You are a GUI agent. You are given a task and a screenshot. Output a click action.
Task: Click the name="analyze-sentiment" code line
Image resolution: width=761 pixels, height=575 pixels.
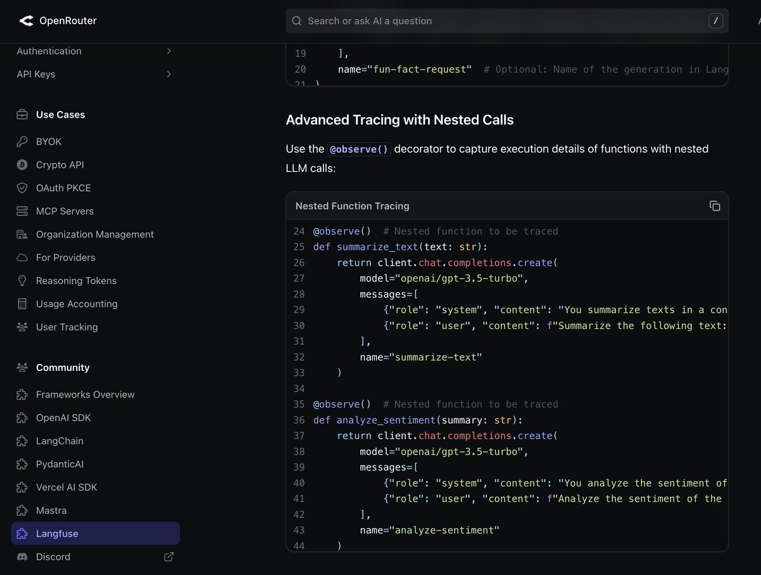coord(430,530)
